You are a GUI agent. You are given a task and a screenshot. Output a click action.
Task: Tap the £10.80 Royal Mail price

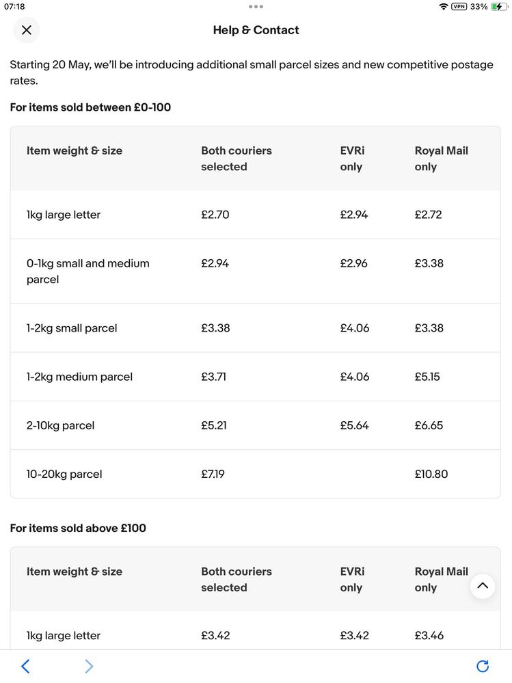(x=431, y=474)
